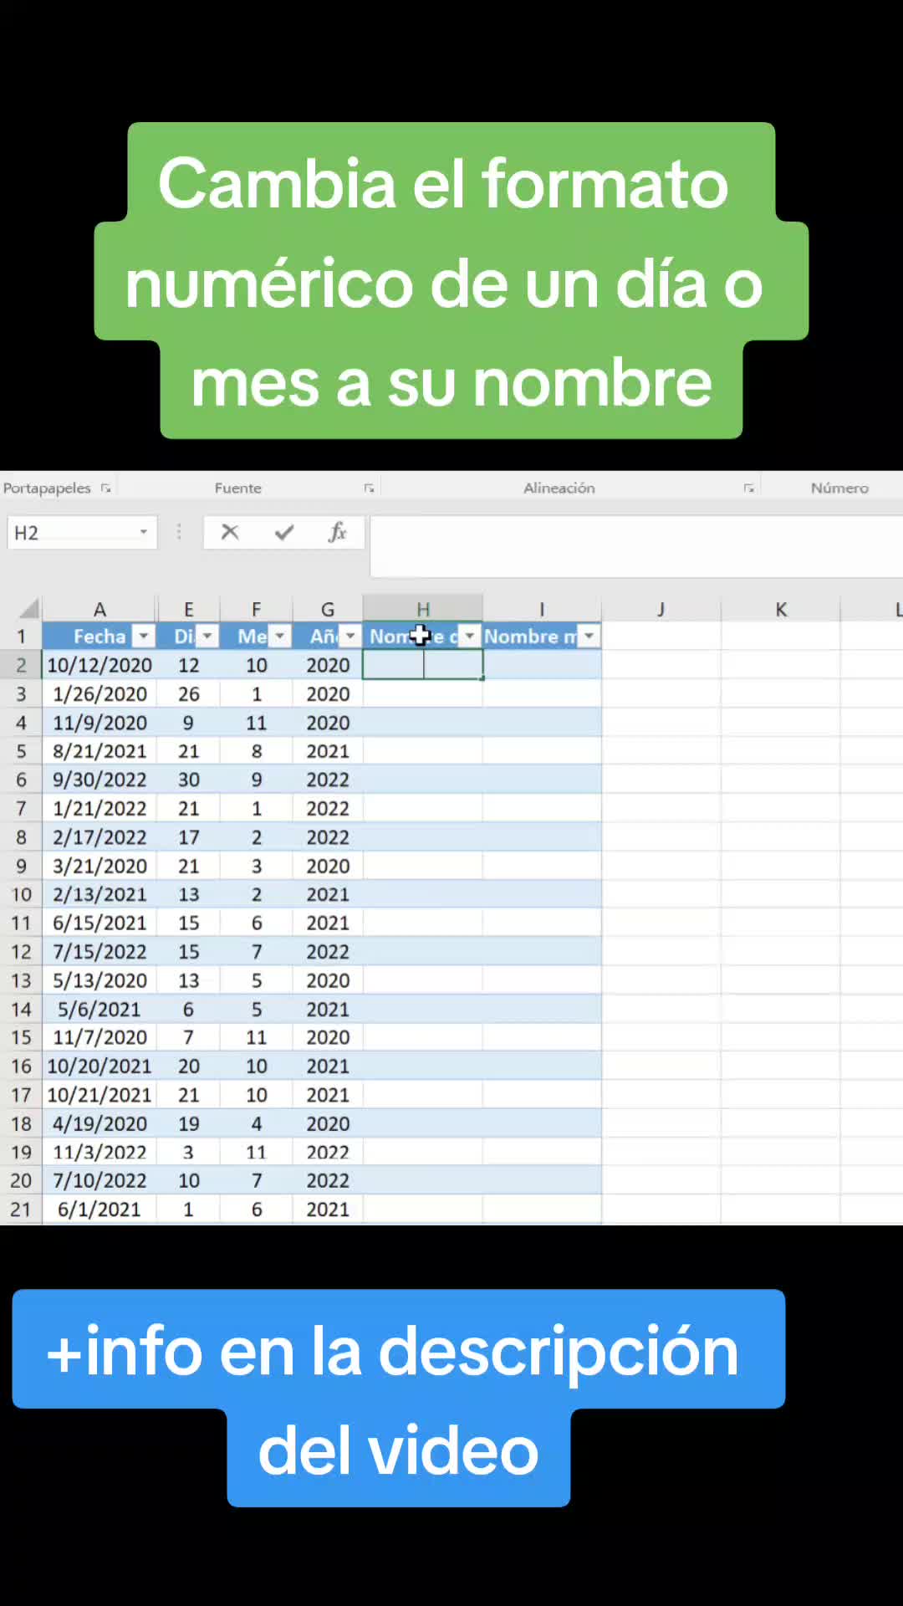The width and height of the screenshot is (903, 1606).
Task: Select row 1 header
Action: 21,637
